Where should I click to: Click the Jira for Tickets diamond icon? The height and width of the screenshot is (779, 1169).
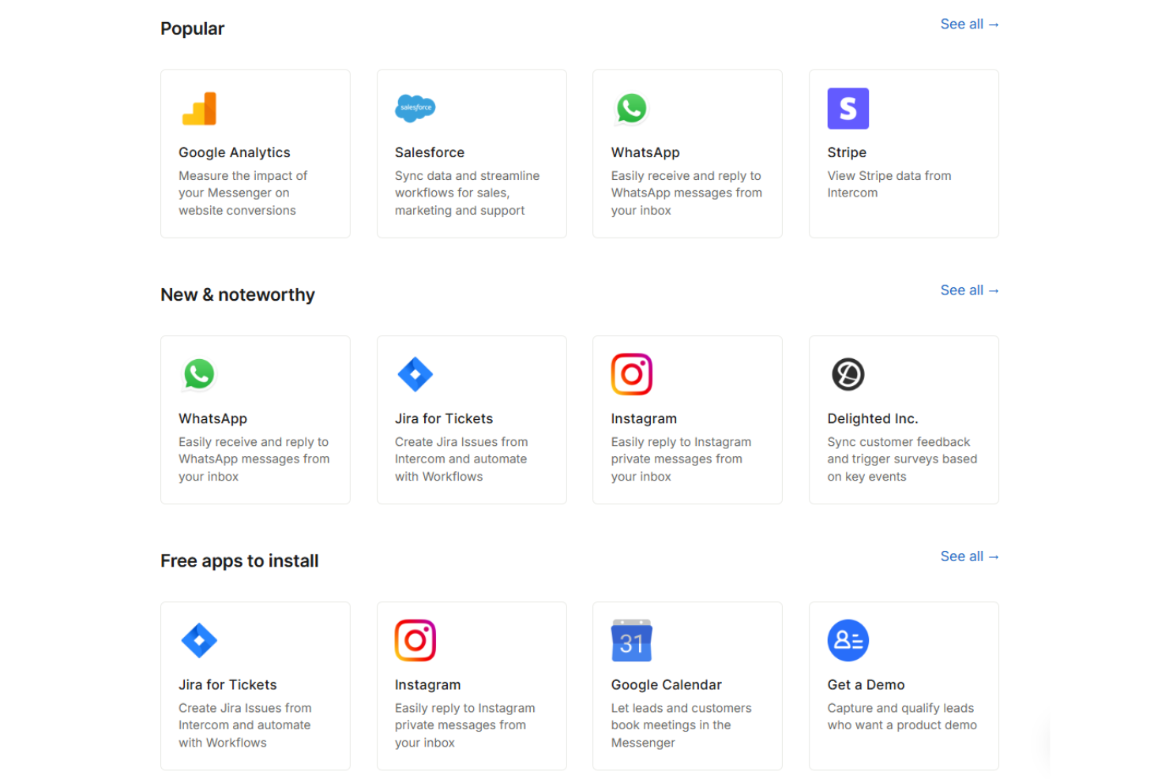[x=415, y=374]
